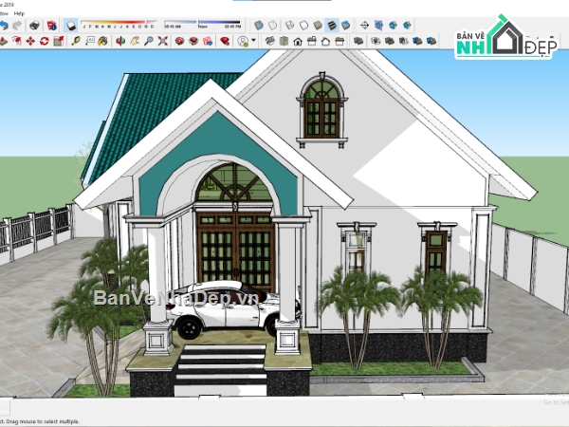This screenshot has width=569, height=427.
Task: Toggle Display Section Planes
Action: pyautogui.click(x=378, y=25)
